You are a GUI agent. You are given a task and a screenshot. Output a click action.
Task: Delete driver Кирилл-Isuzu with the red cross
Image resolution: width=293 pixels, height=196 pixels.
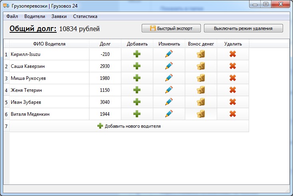[233, 54]
